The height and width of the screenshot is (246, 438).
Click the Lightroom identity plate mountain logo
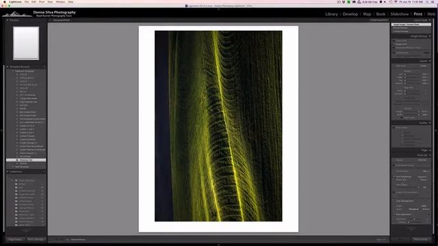click(x=16, y=14)
